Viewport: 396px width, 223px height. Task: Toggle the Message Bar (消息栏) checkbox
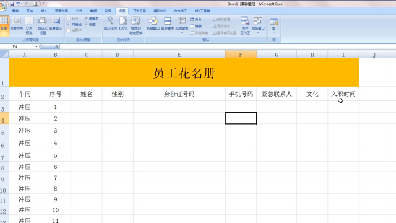pyautogui.click(x=69, y=30)
